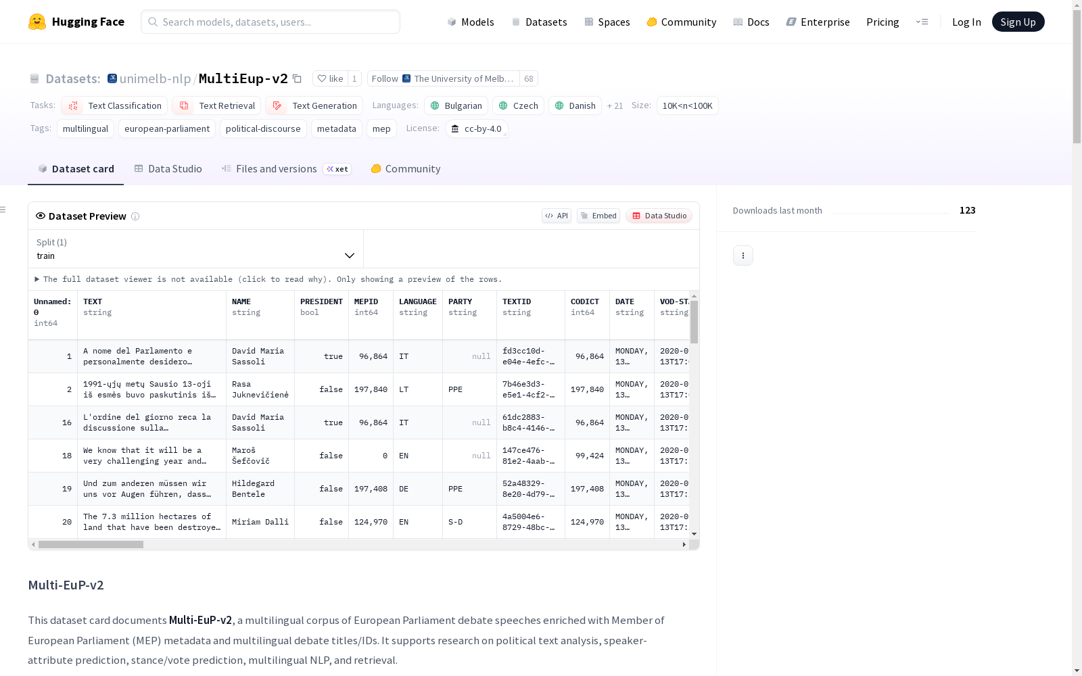Click the cc-by-4.0 license tag

click(x=477, y=128)
